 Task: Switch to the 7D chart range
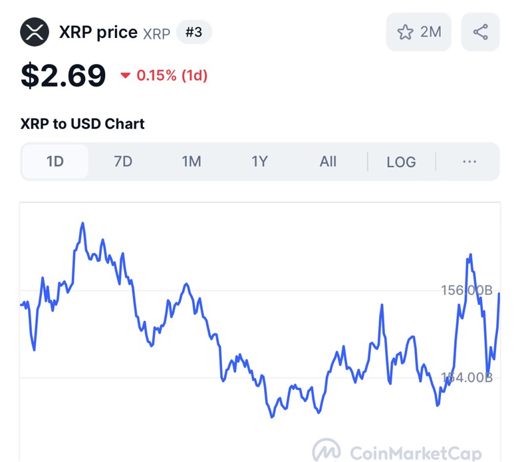point(123,162)
